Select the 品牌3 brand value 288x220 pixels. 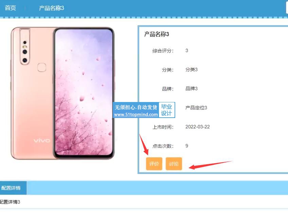tap(192, 89)
